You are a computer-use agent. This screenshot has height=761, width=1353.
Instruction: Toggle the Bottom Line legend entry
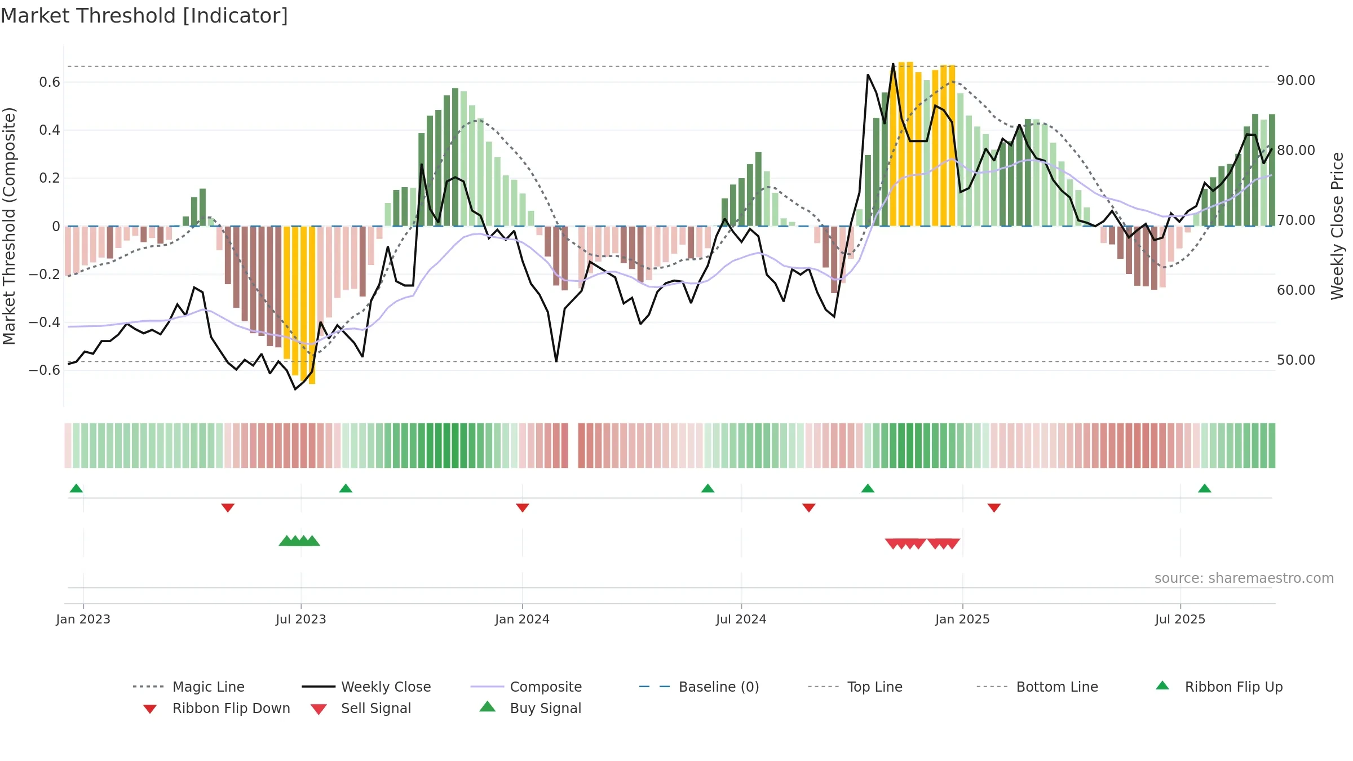[x=1037, y=687]
